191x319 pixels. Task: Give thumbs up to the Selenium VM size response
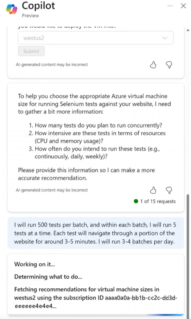point(153,190)
